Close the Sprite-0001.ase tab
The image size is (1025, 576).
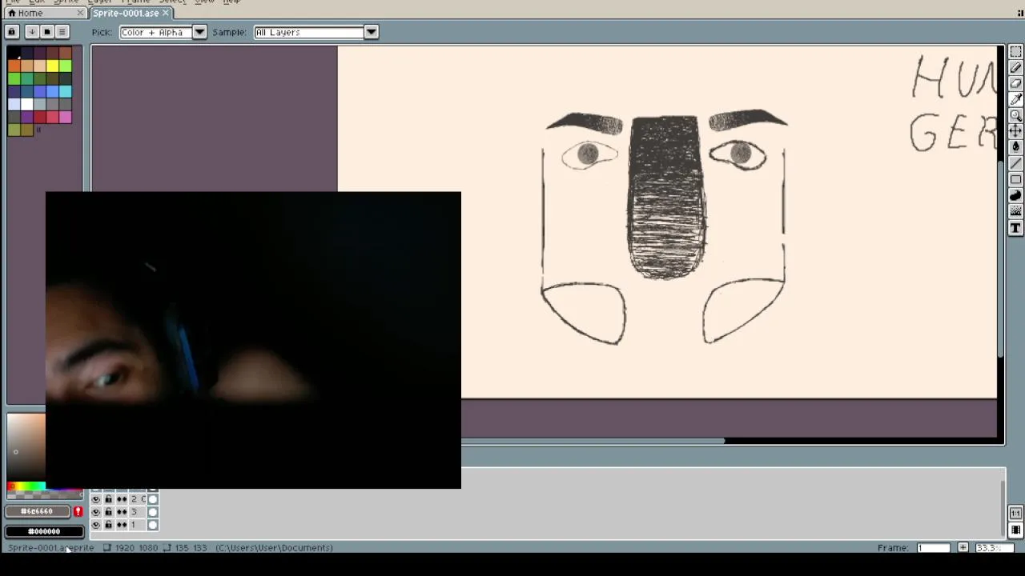click(x=166, y=13)
